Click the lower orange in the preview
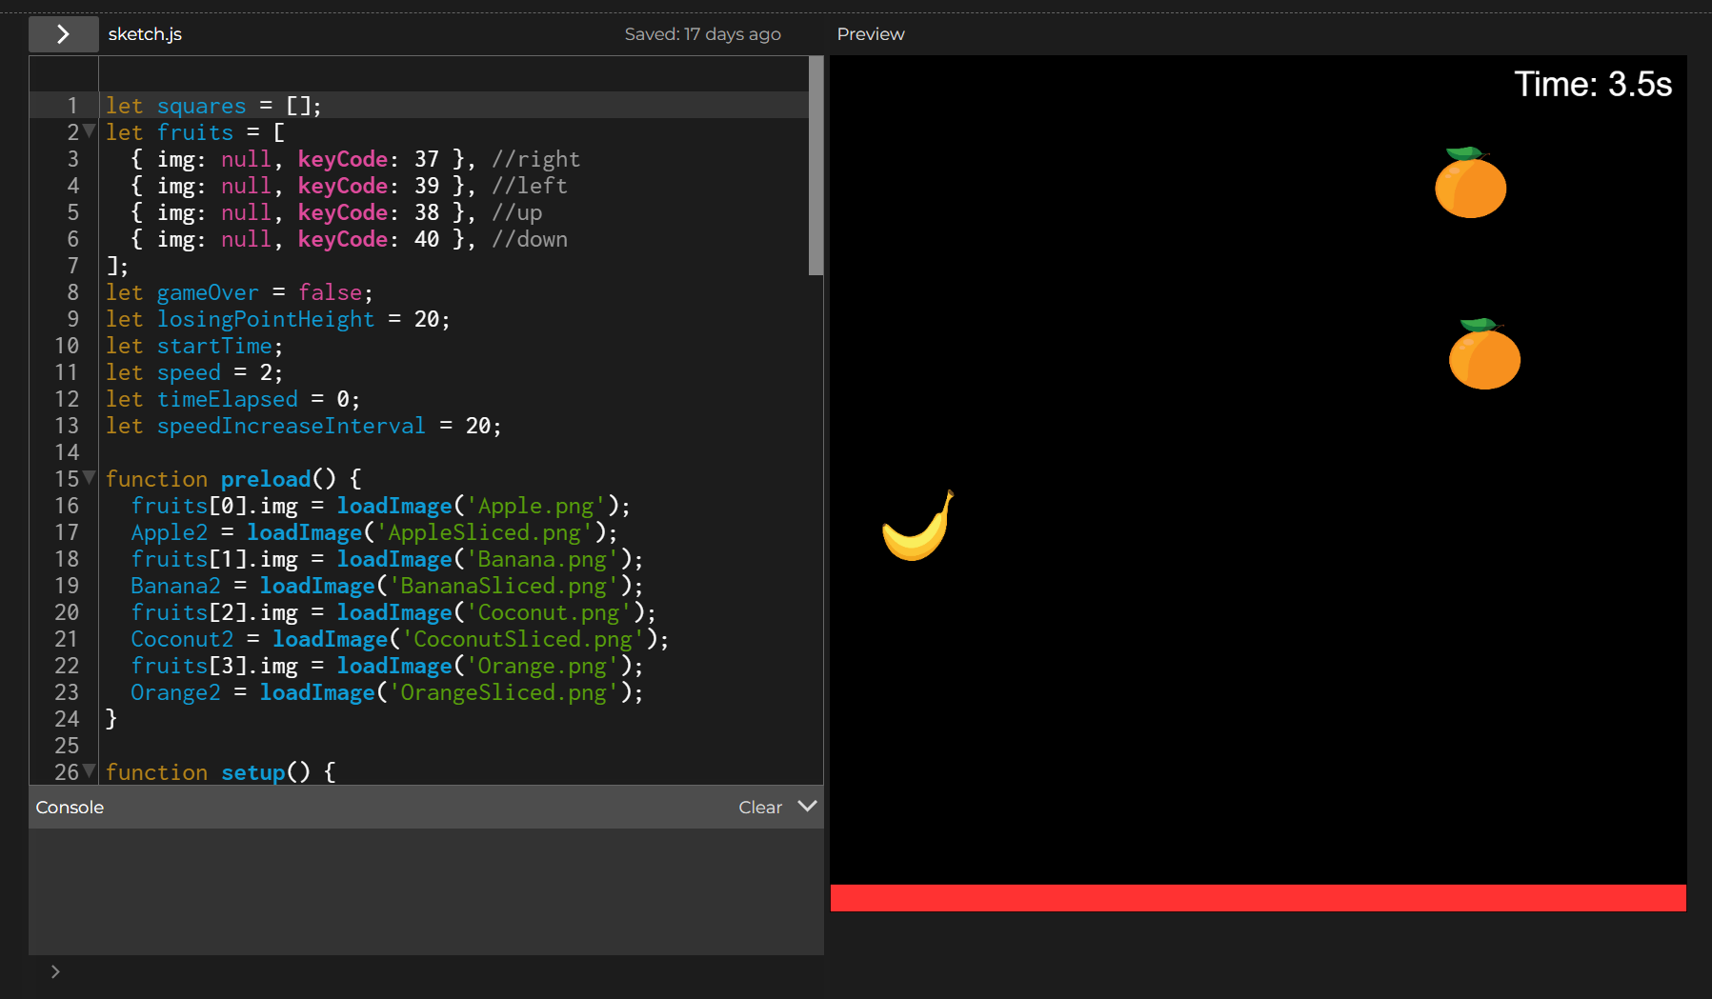 click(x=1483, y=355)
